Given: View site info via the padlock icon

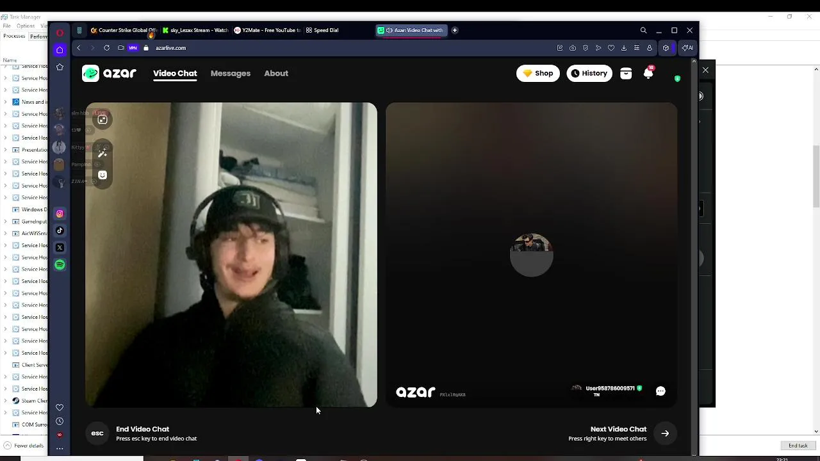Looking at the screenshot, I should pyautogui.click(x=146, y=48).
